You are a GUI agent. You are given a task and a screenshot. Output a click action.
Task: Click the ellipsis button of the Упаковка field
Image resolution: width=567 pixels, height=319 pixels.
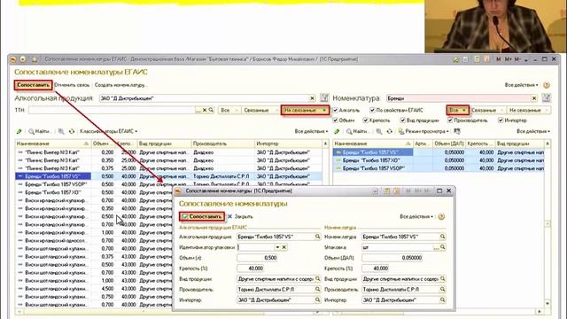[x=436, y=247]
